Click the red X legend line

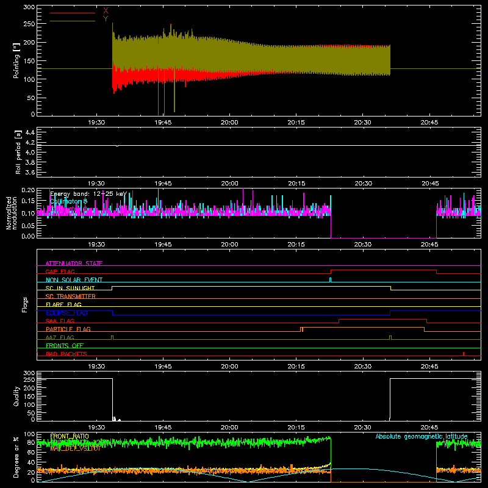(x=73, y=13)
